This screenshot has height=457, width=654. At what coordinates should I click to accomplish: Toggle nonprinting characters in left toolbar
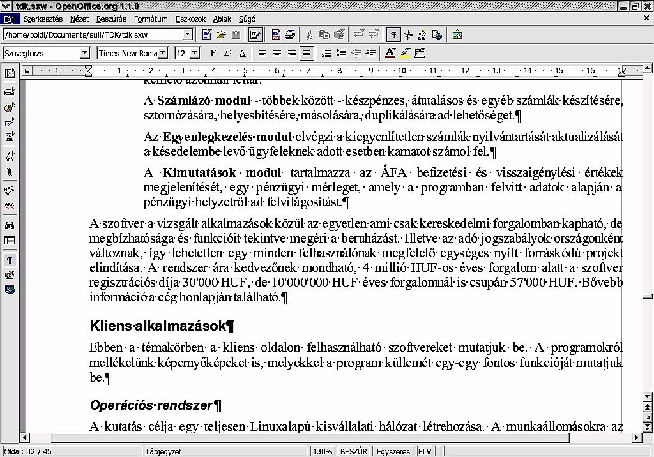click(10, 260)
